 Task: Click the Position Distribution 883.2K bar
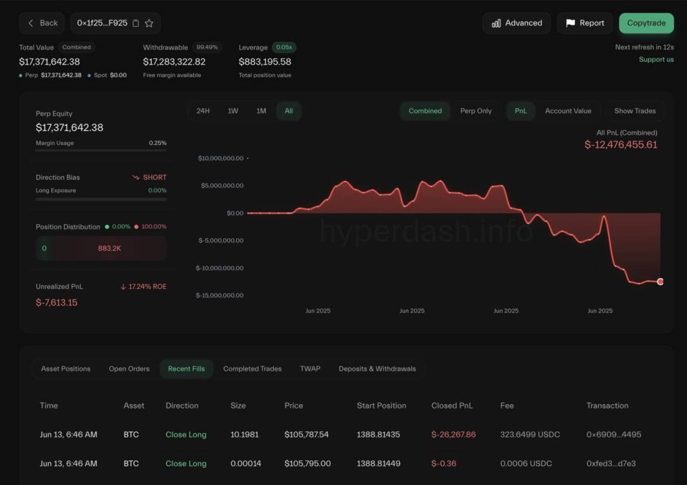(109, 248)
